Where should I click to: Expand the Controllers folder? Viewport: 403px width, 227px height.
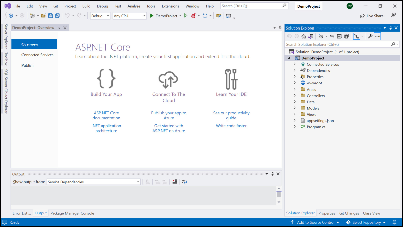295,96
